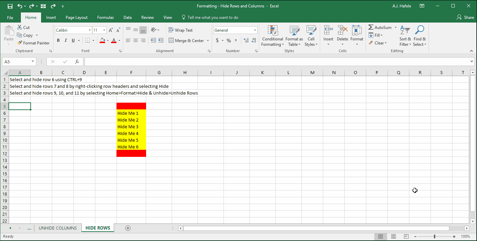
Task: Open the Name Box dropdown
Action: 33,62
